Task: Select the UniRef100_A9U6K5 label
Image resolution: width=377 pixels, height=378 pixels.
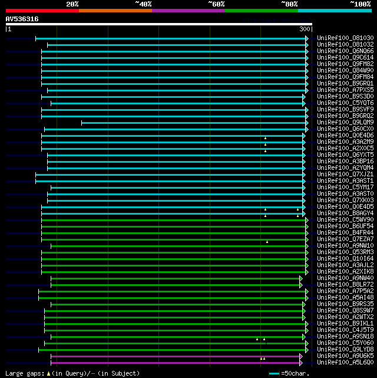Action: [x=345, y=356]
